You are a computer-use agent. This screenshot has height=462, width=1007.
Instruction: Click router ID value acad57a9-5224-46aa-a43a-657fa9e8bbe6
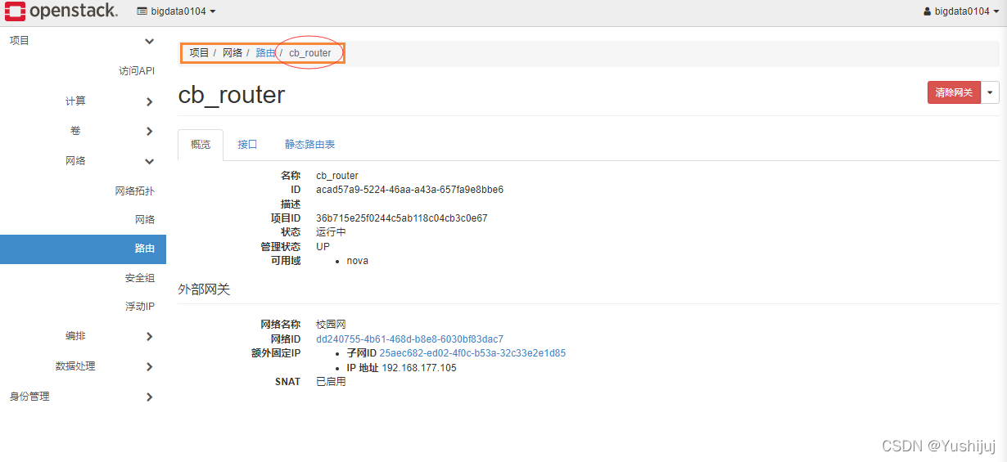pos(409,190)
